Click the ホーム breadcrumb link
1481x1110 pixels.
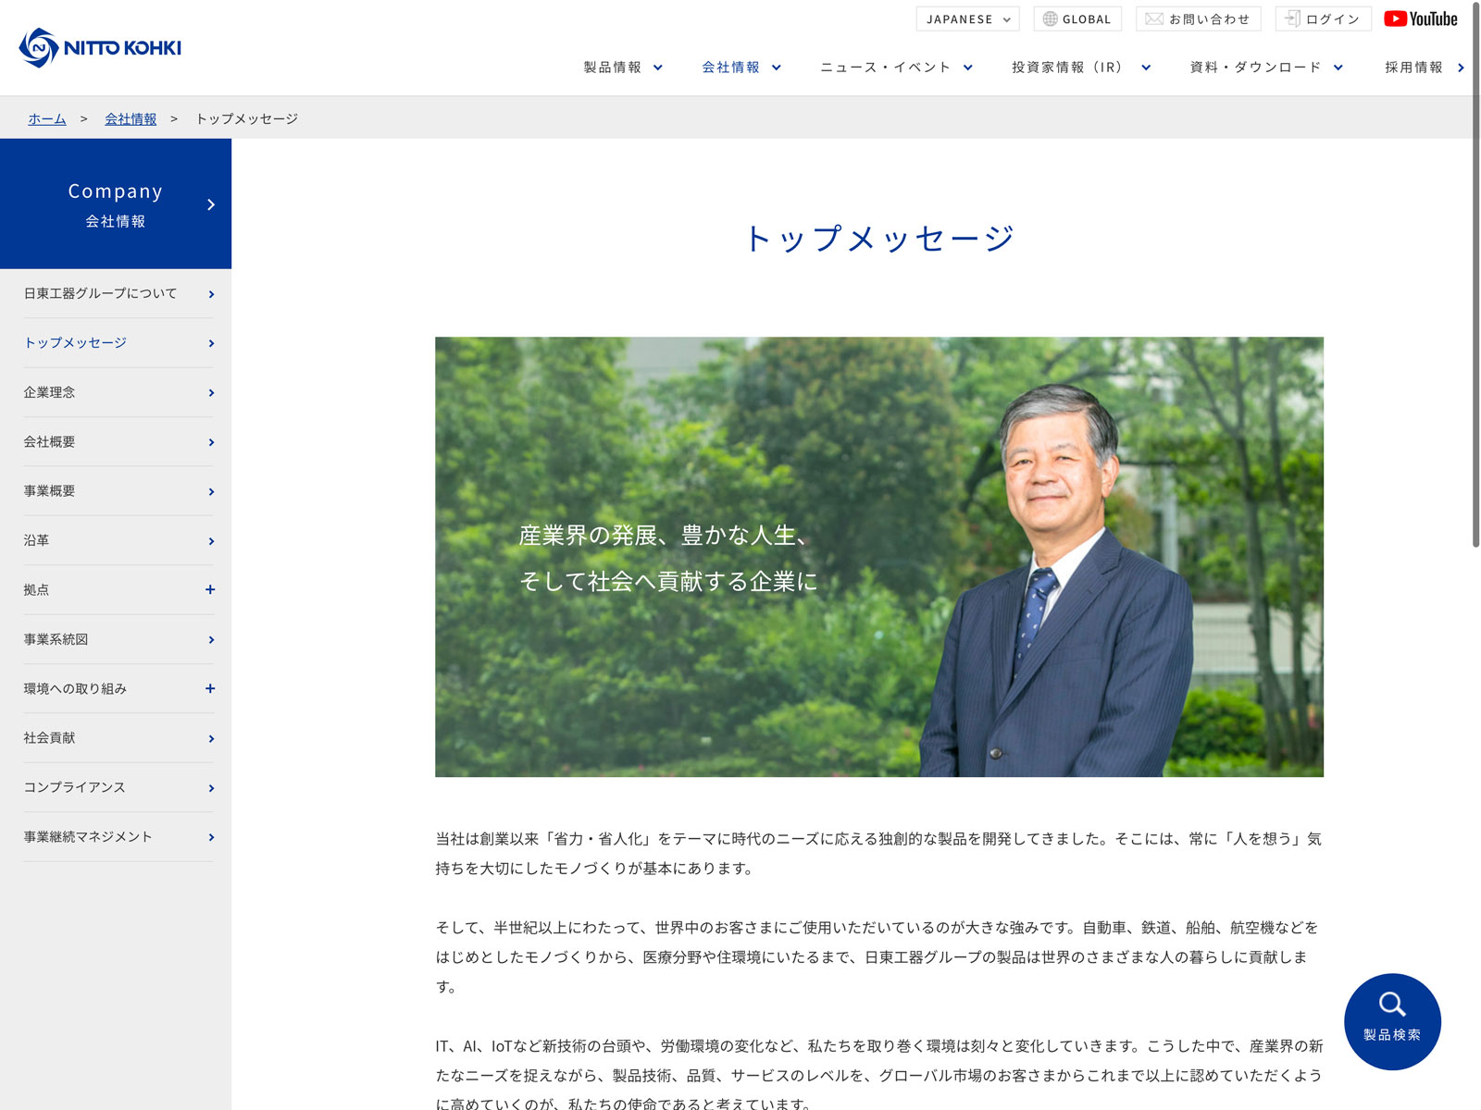point(47,119)
